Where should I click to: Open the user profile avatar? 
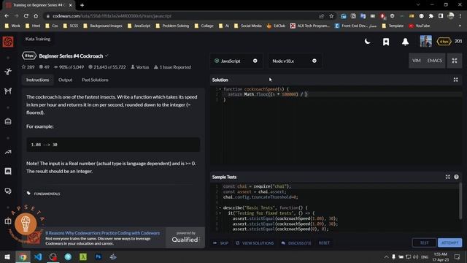425,41
